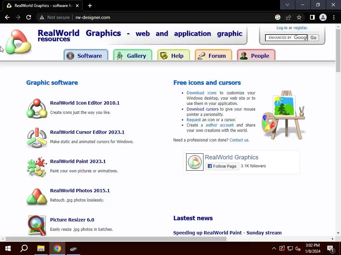The width and height of the screenshot is (341, 255).
Task: Reload the page
Action: 29,17
